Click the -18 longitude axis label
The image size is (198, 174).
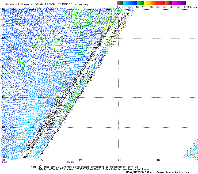157,160
